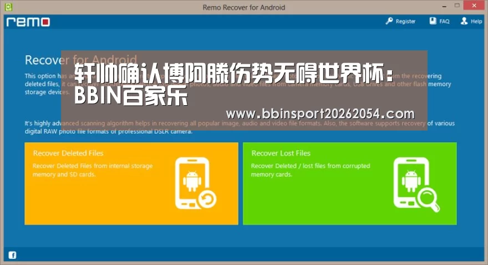The width and height of the screenshot is (488, 265).
Task: Click the app icon in title bar
Action: (x=8, y=7)
